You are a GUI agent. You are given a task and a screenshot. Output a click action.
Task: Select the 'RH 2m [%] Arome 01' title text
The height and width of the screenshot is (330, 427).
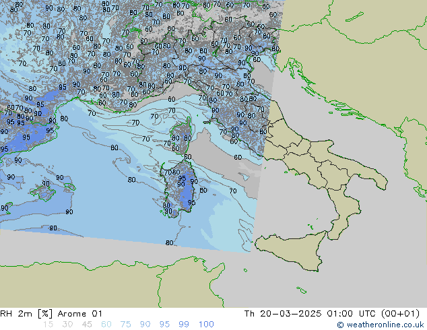tap(51, 314)
